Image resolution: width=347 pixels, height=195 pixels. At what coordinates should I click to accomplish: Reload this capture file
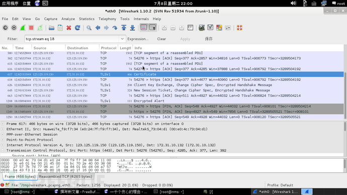pos(77,28)
